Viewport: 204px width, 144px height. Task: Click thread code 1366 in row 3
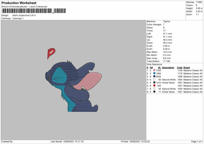180,76
